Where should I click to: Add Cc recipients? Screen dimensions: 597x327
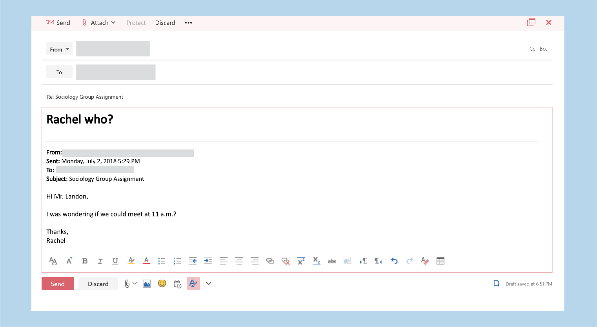pyautogui.click(x=532, y=49)
